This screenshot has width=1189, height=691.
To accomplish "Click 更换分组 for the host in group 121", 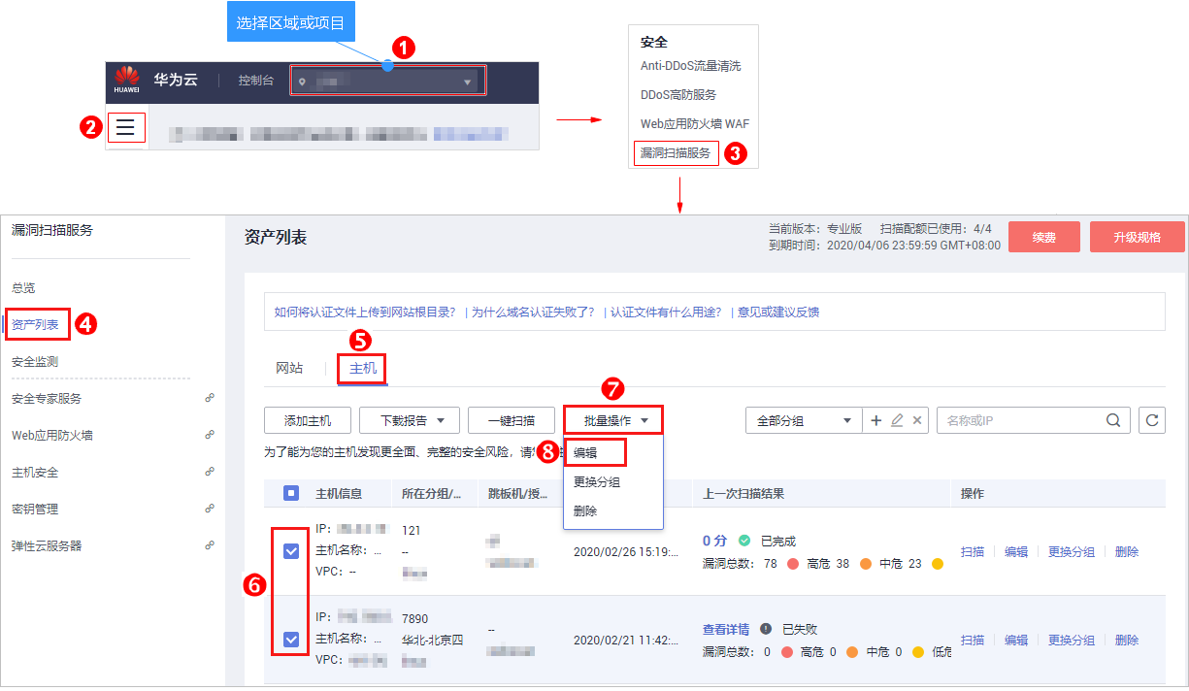I will click(x=1072, y=551).
